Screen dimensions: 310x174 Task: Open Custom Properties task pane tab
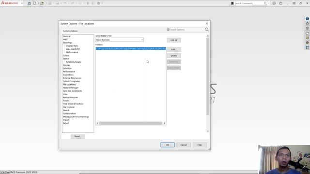click(x=307, y=47)
